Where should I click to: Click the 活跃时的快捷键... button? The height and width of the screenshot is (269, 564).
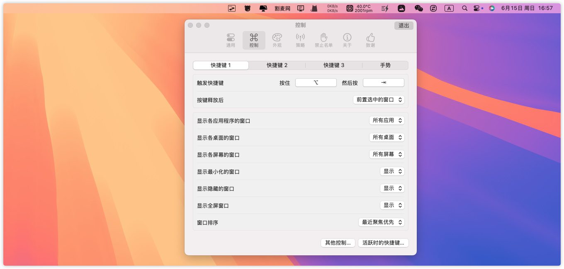pyautogui.click(x=383, y=243)
